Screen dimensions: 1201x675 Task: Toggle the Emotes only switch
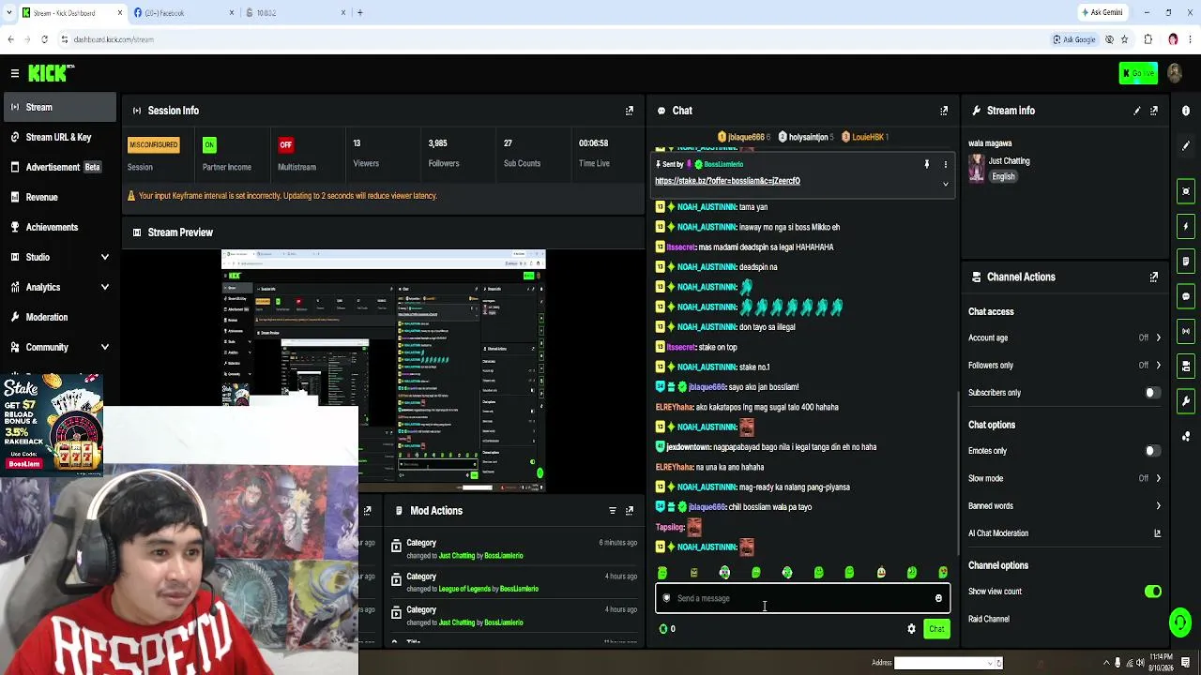click(x=1152, y=451)
